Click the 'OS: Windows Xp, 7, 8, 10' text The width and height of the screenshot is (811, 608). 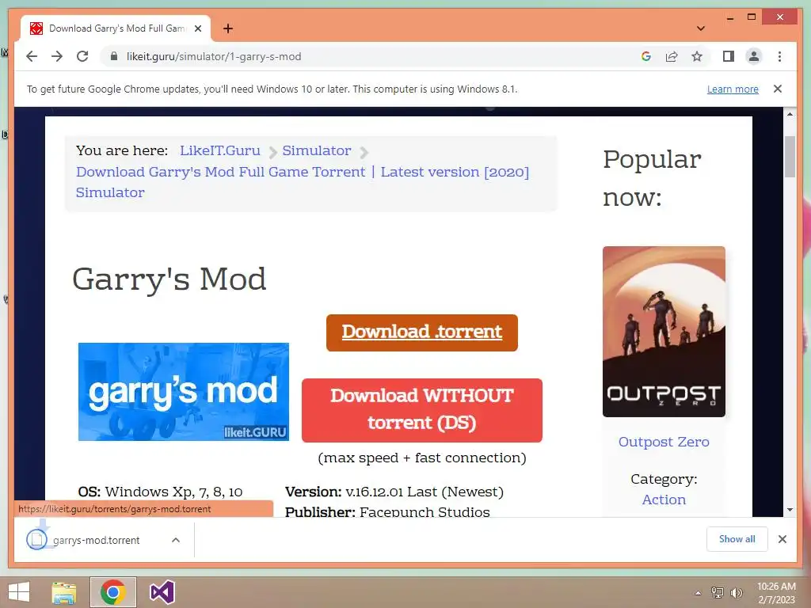[160, 492]
